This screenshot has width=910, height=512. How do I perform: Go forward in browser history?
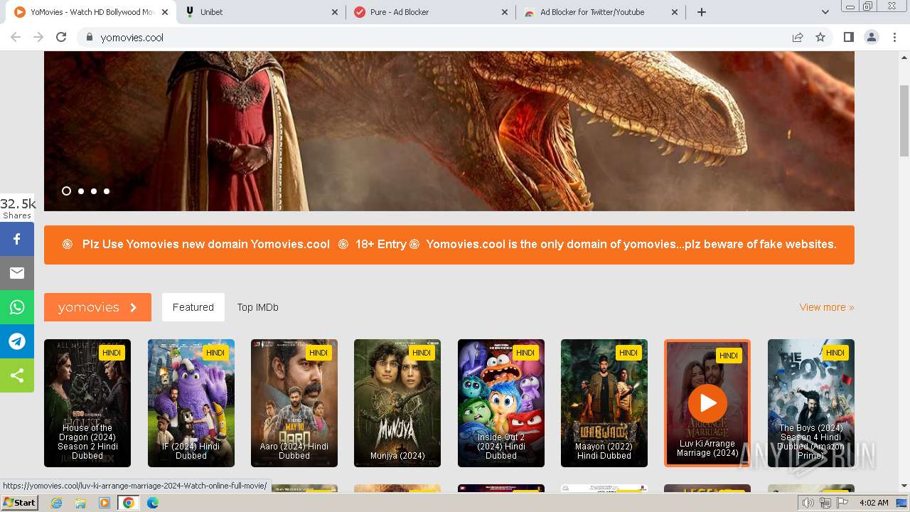point(38,37)
